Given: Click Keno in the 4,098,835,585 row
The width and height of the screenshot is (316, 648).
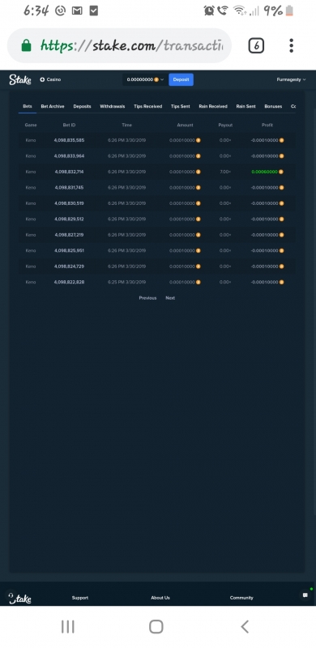Looking at the screenshot, I should 31,140.
